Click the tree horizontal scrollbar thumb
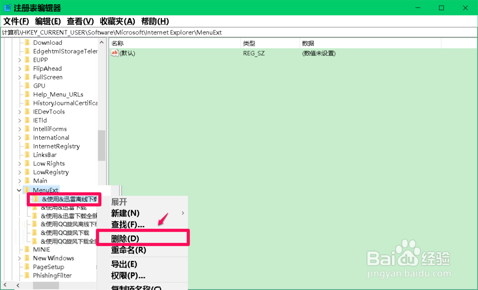478x290 pixels. pyautogui.click(x=46, y=285)
